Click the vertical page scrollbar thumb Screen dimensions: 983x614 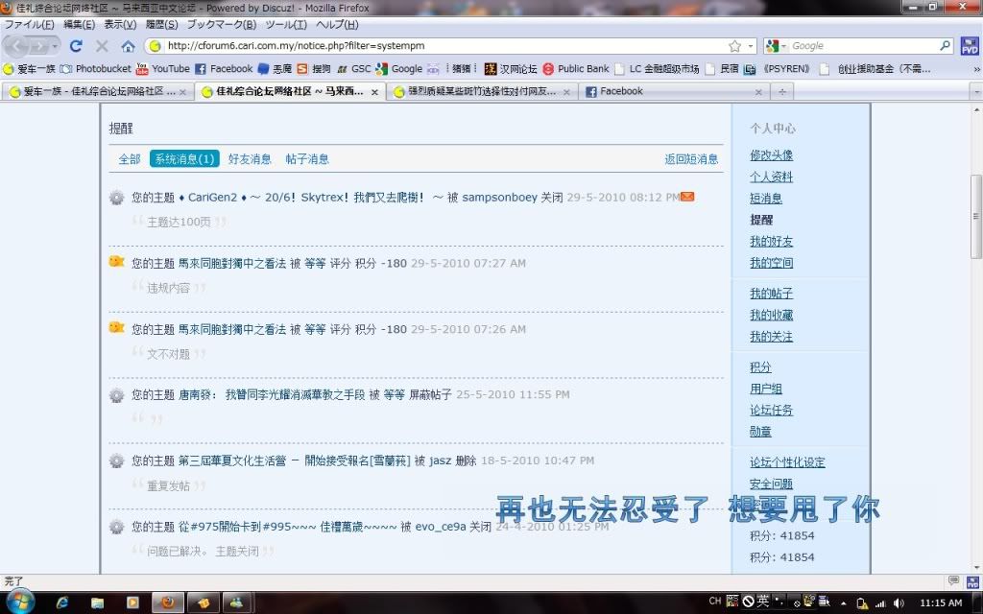click(976, 216)
